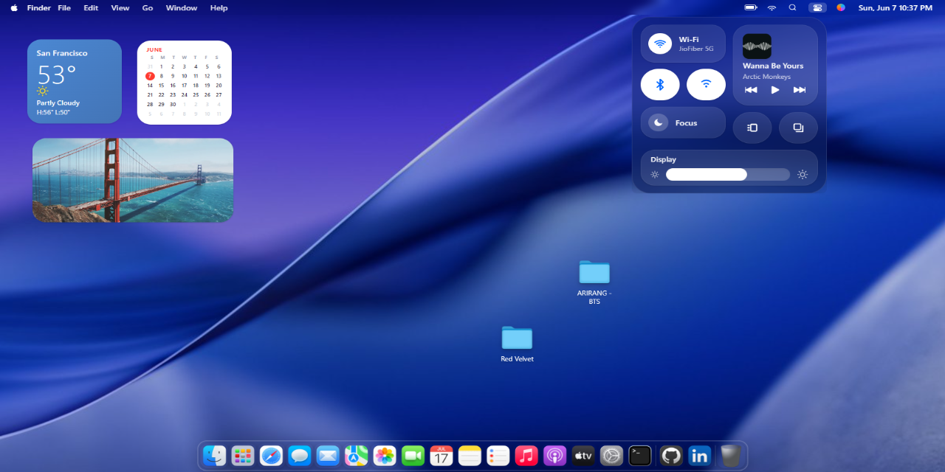Open the Messages app in dock
Viewport: 945px width, 472px height.
coord(299,456)
